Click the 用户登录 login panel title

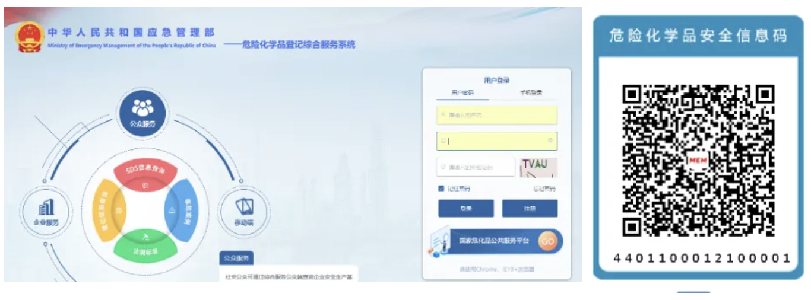[x=496, y=80]
